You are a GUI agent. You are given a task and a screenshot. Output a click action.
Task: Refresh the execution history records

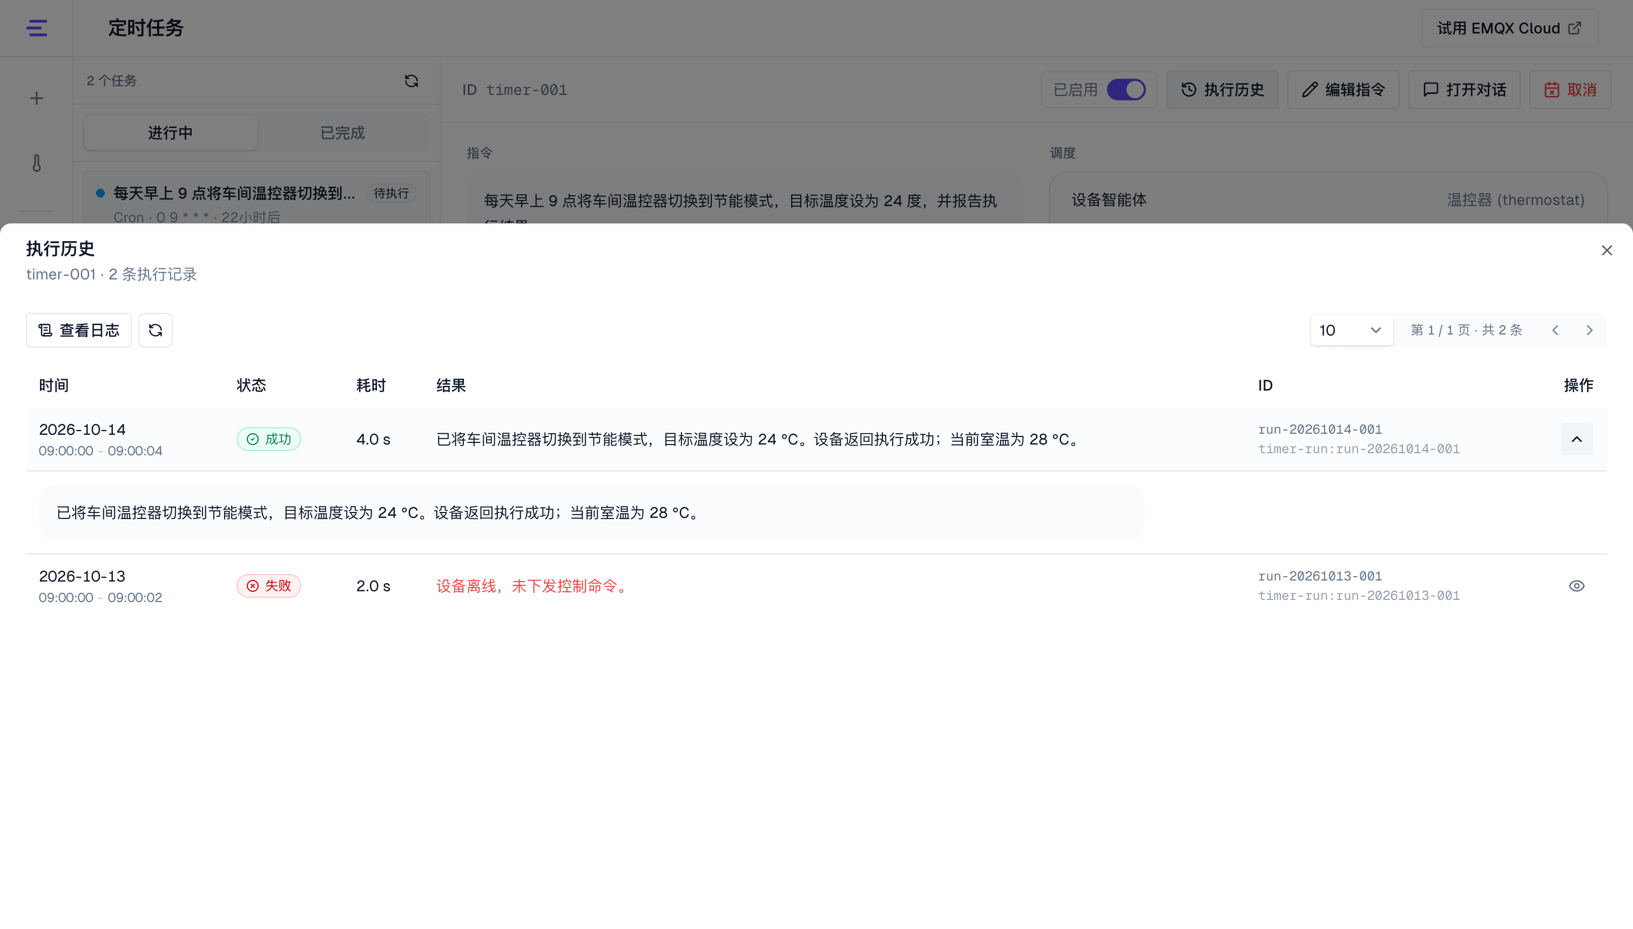coord(155,330)
